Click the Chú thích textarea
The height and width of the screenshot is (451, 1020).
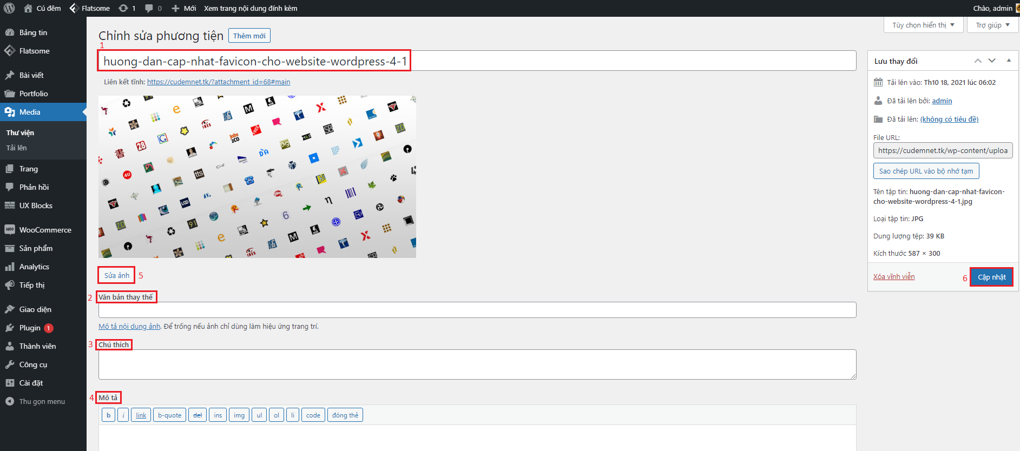477,364
